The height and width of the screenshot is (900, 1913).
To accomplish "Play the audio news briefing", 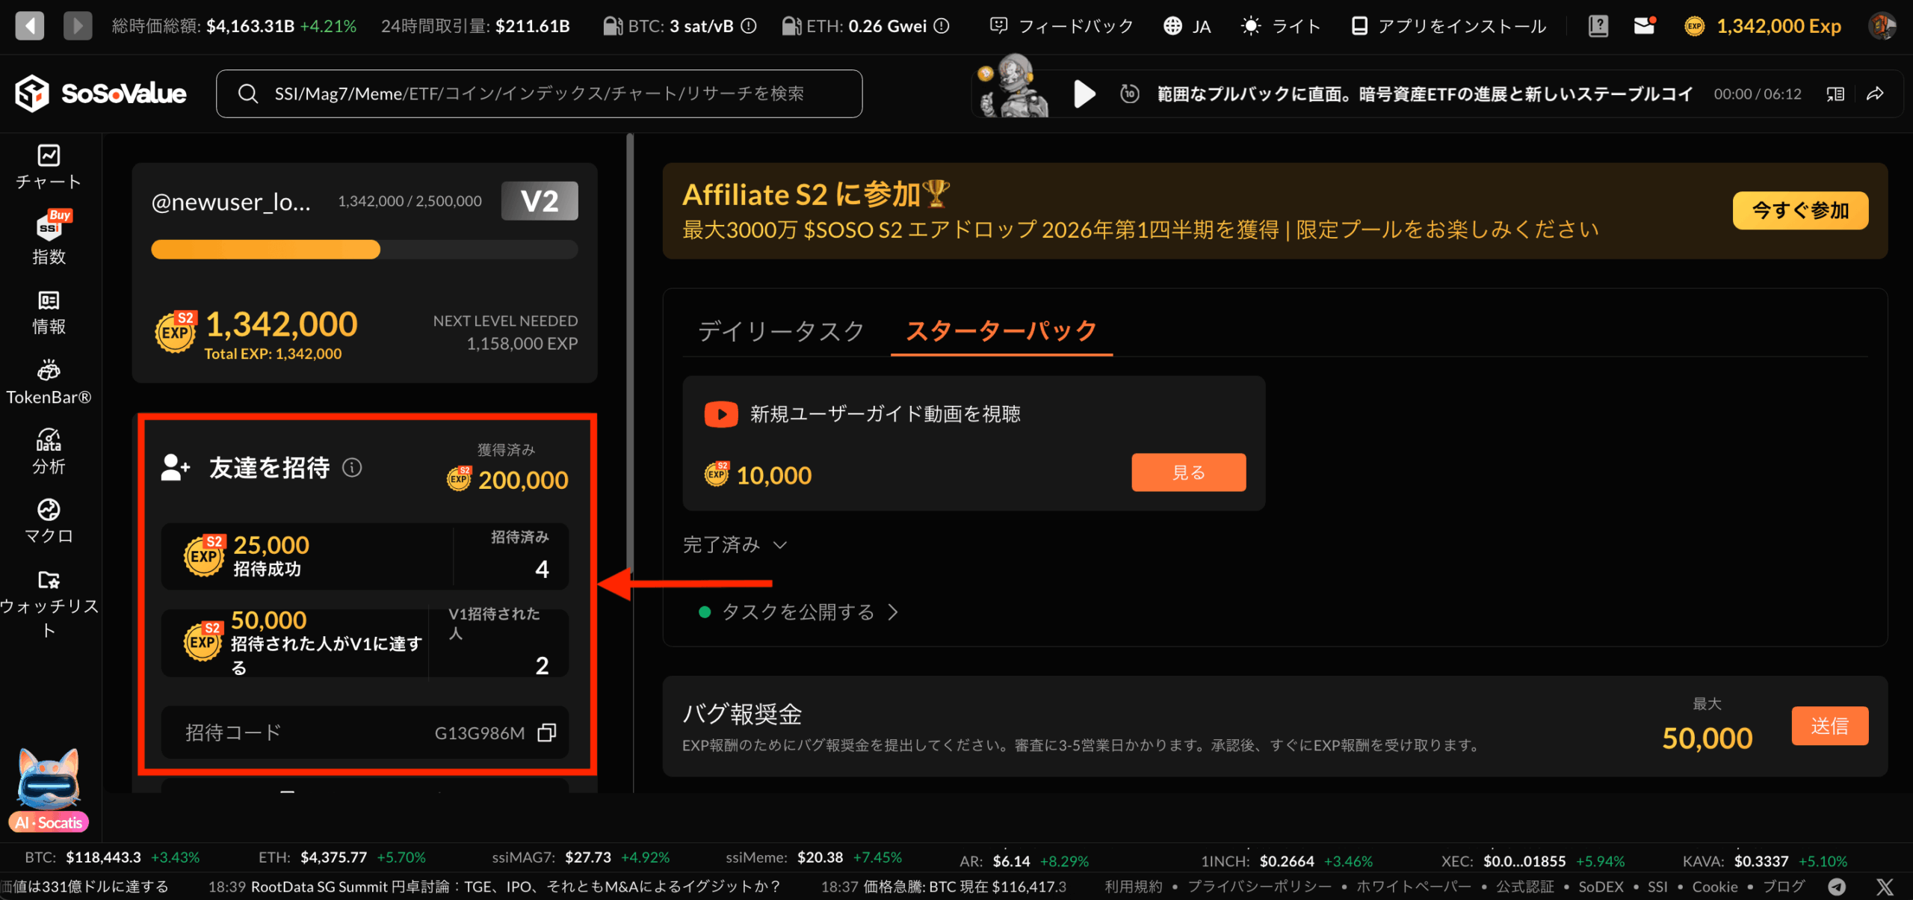I will click(x=1084, y=94).
